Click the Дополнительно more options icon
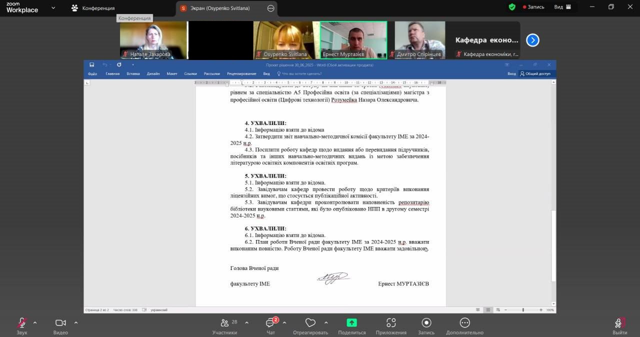 (464, 323)
